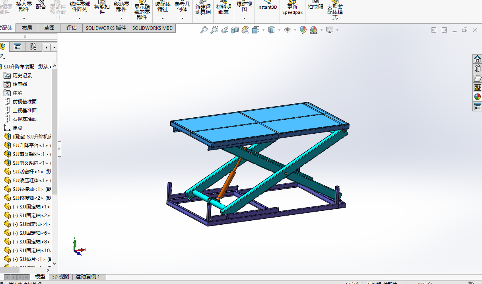
Task: Click the next-tab arrow in manager tabs
Action: [x=54, y=47]
